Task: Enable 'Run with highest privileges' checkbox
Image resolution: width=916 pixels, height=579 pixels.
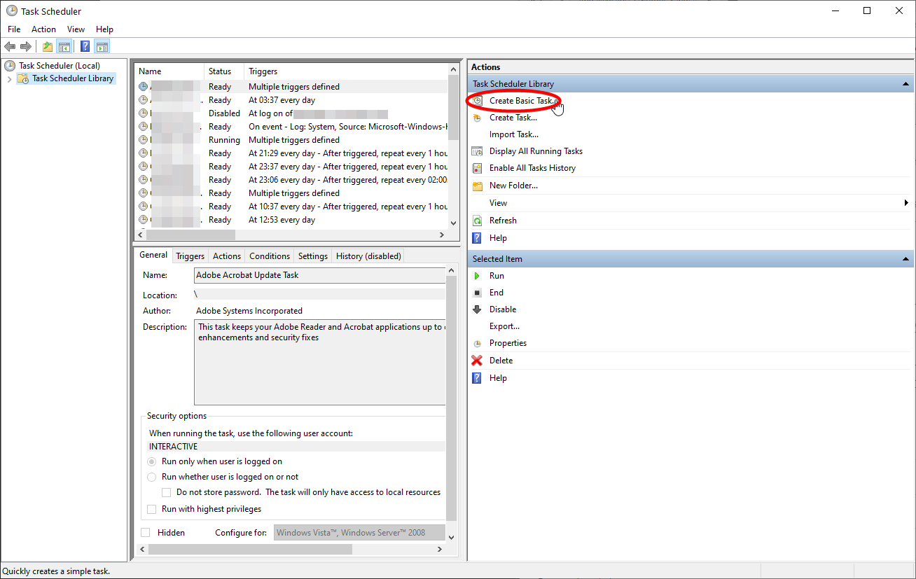Action: coord(152,509)
